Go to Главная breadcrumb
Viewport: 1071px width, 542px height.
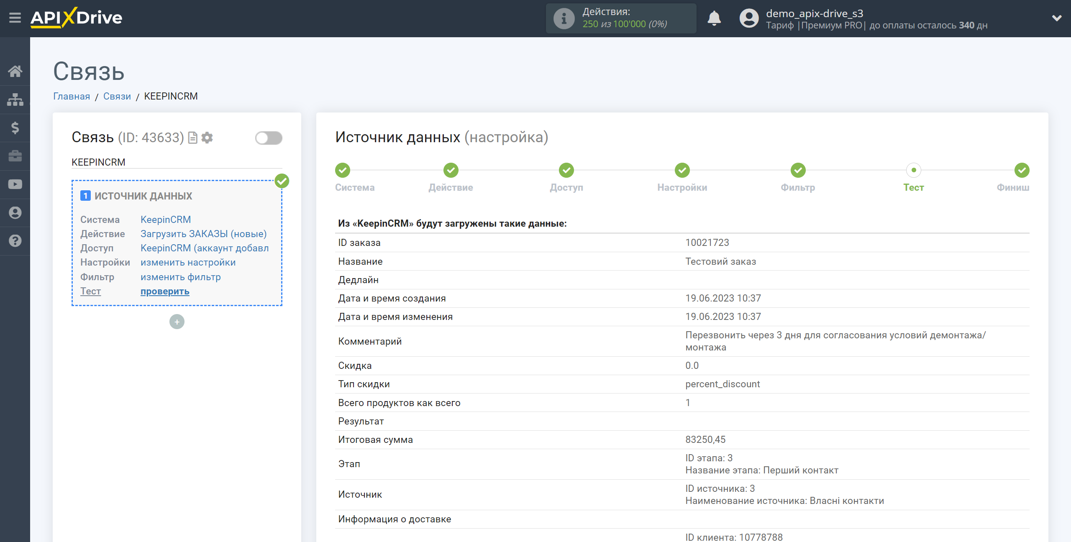click(x=72, y=96)
